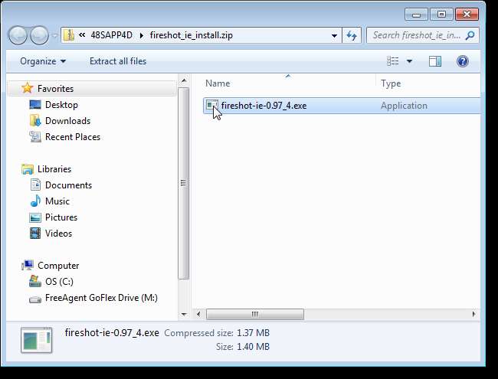
Task: Click the FreeAgent GoFlex drive icon
Action: point(35,299)
